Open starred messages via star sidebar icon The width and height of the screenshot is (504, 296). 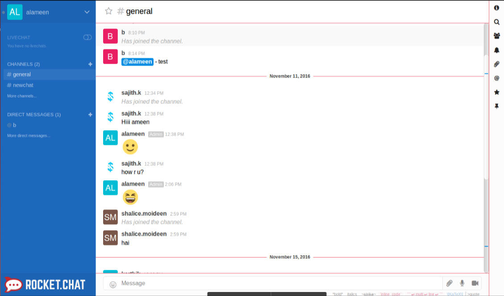tap(496, 92)
